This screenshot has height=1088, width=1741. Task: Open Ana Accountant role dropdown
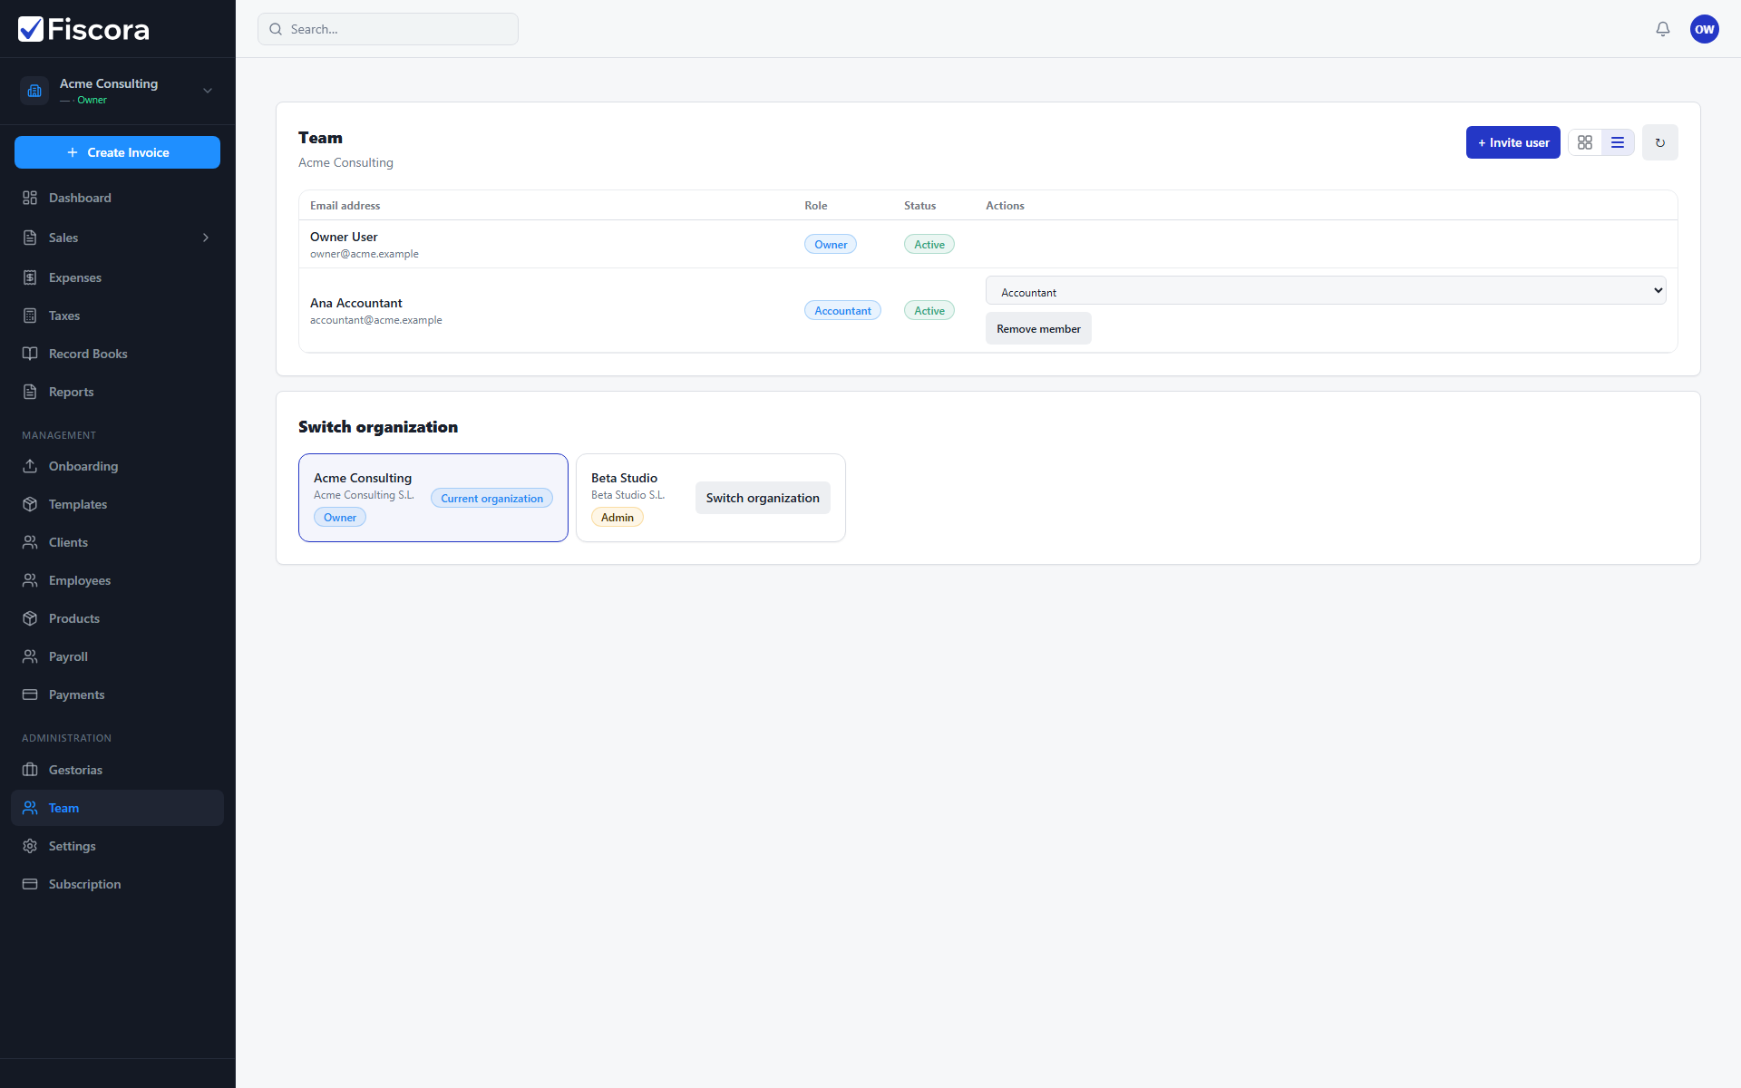click(1326, 291)
